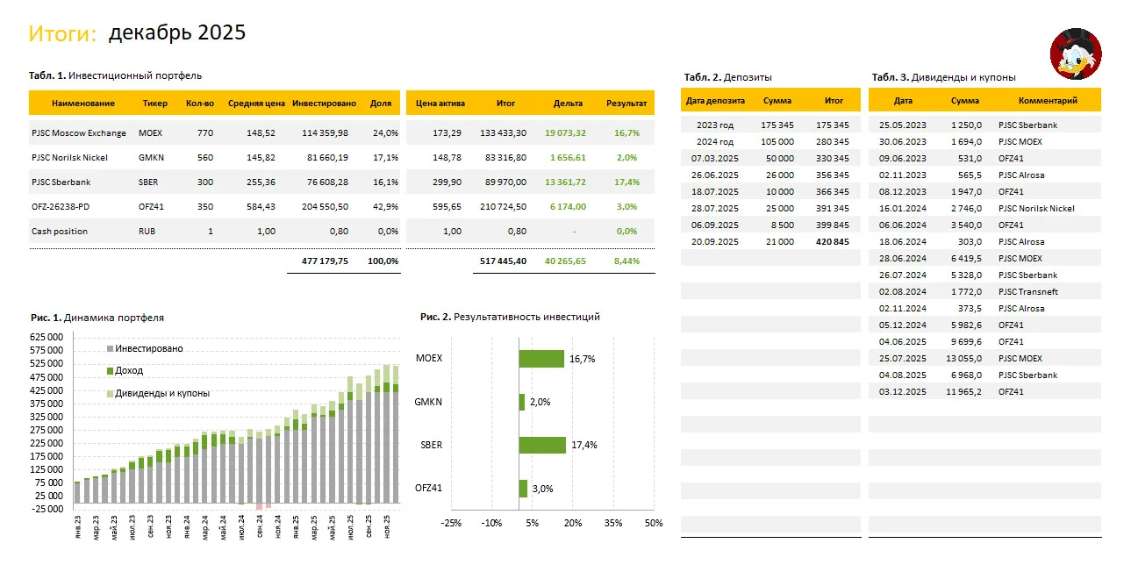This screenshot has width=1131, height=579.
Task: Select the total delta '40 265,65'
Action: [565, 261]
